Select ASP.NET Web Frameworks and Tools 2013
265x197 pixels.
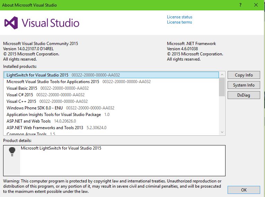pos(111,128)
